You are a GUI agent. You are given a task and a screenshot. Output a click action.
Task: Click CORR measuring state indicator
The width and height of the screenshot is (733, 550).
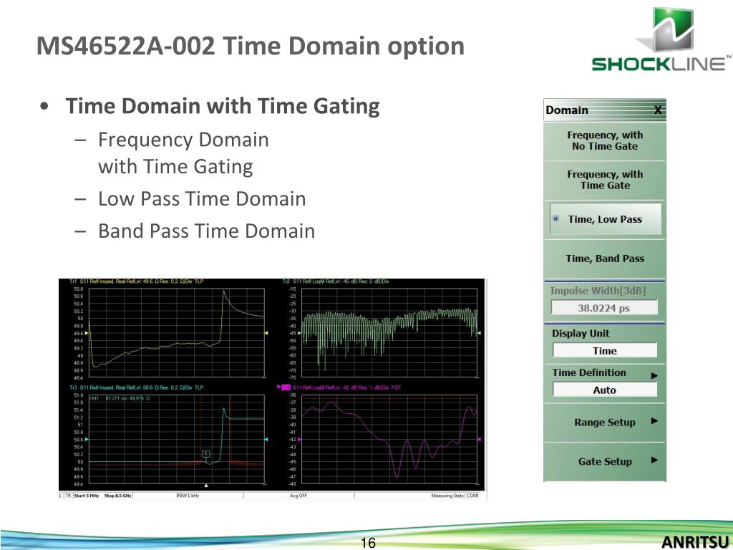pos(472,496)
